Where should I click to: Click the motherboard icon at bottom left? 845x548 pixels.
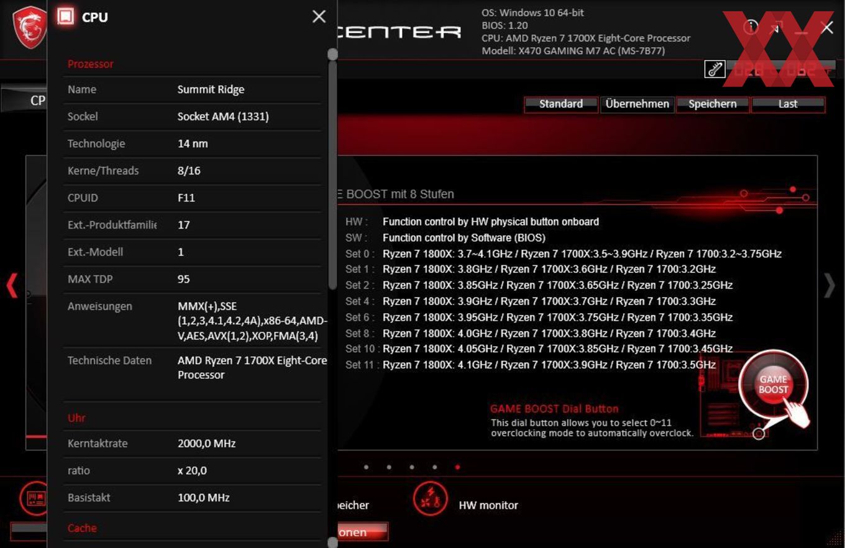pyautogui.click(x=35, y=498)
